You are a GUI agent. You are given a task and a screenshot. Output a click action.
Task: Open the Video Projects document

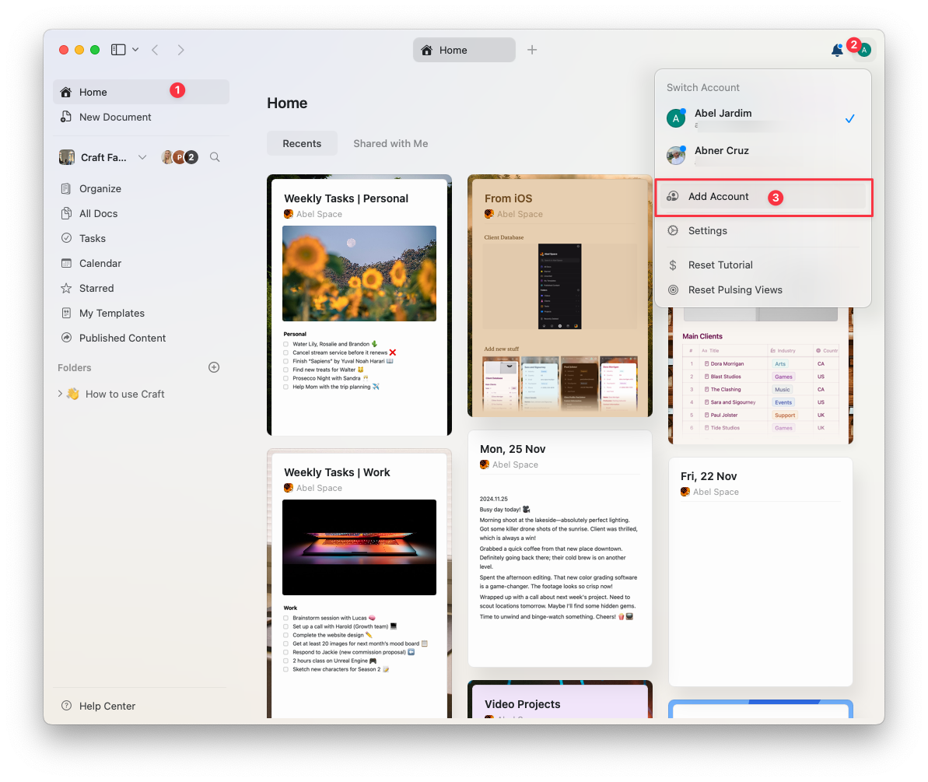click(560, 699)
